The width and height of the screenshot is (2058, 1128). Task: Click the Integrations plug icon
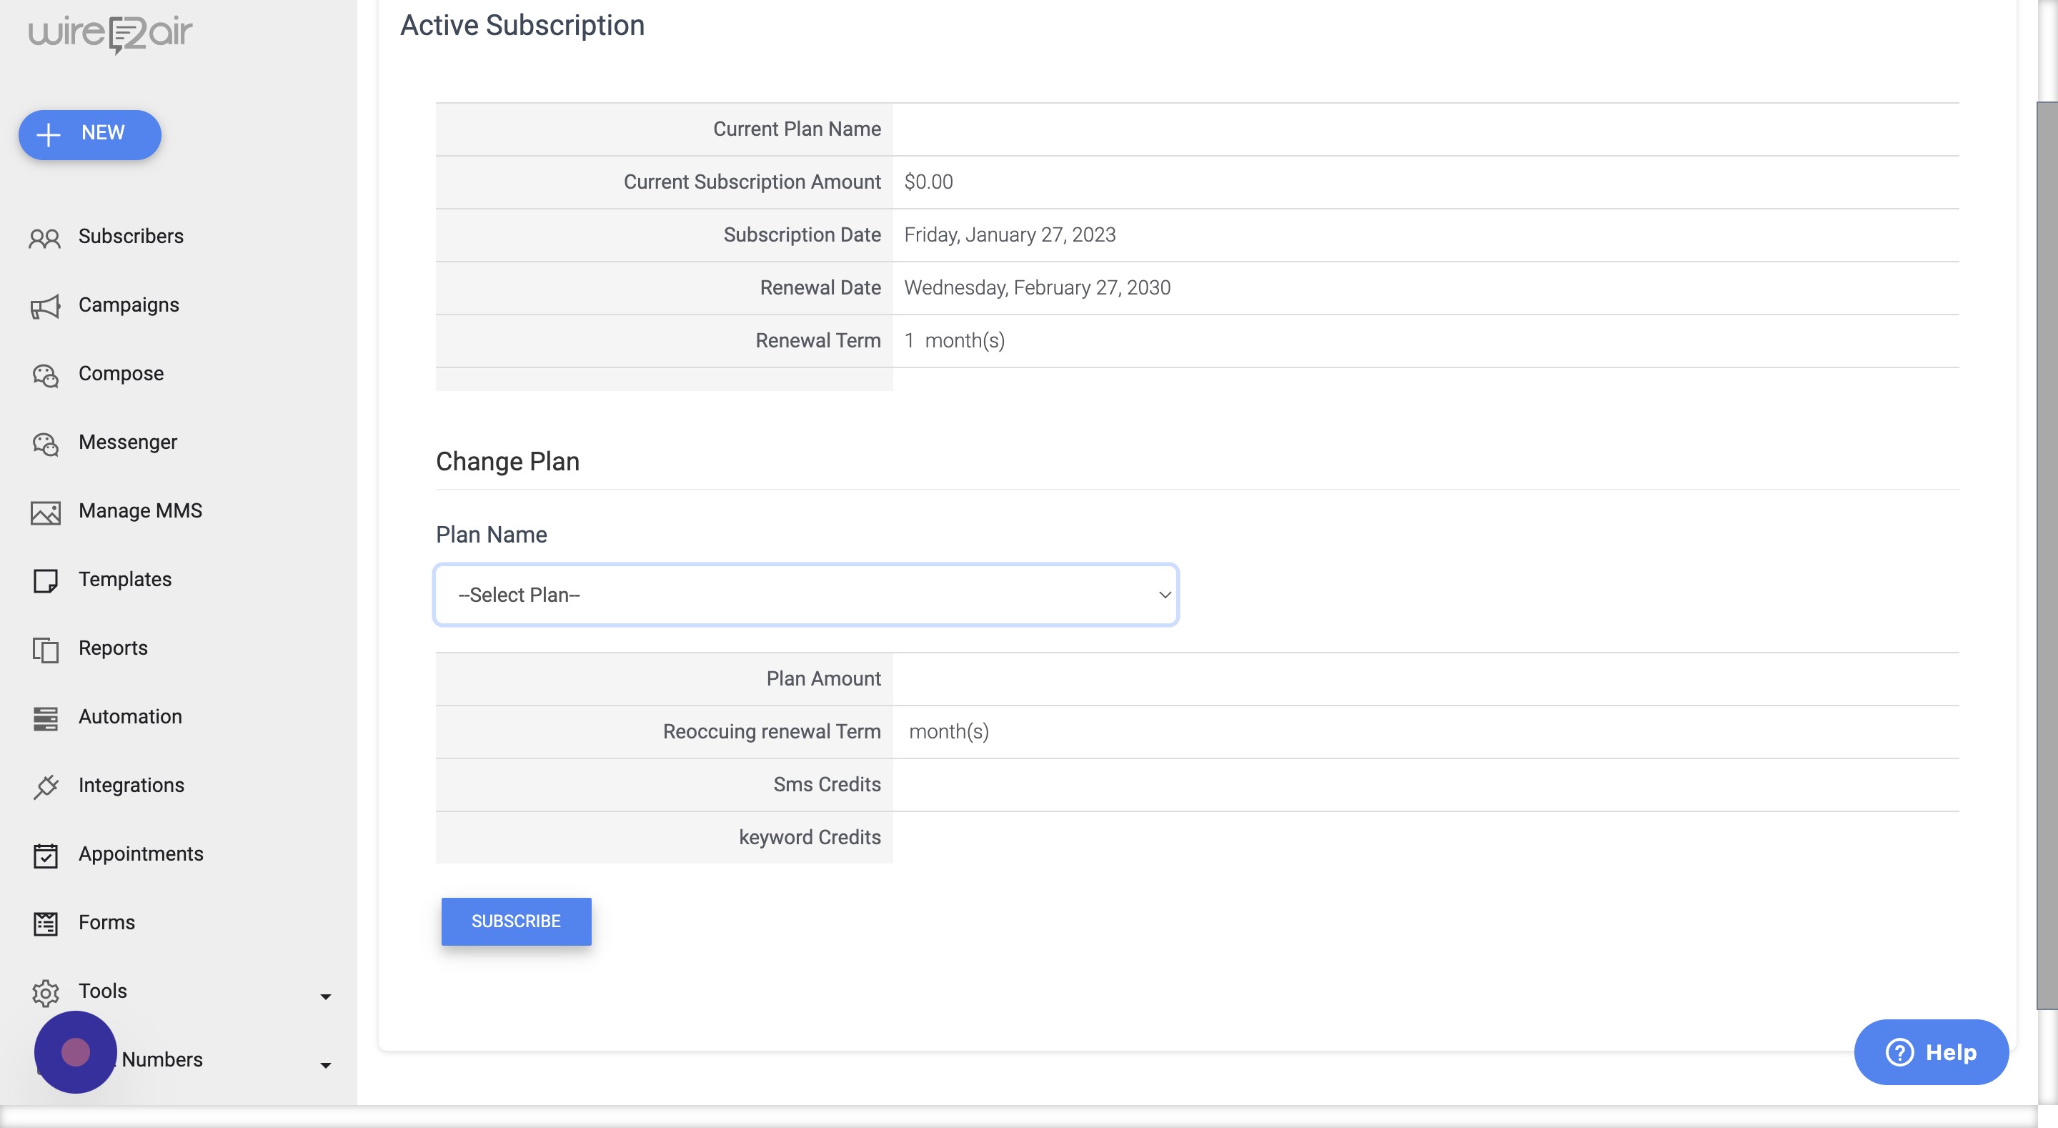click(45, 786)
